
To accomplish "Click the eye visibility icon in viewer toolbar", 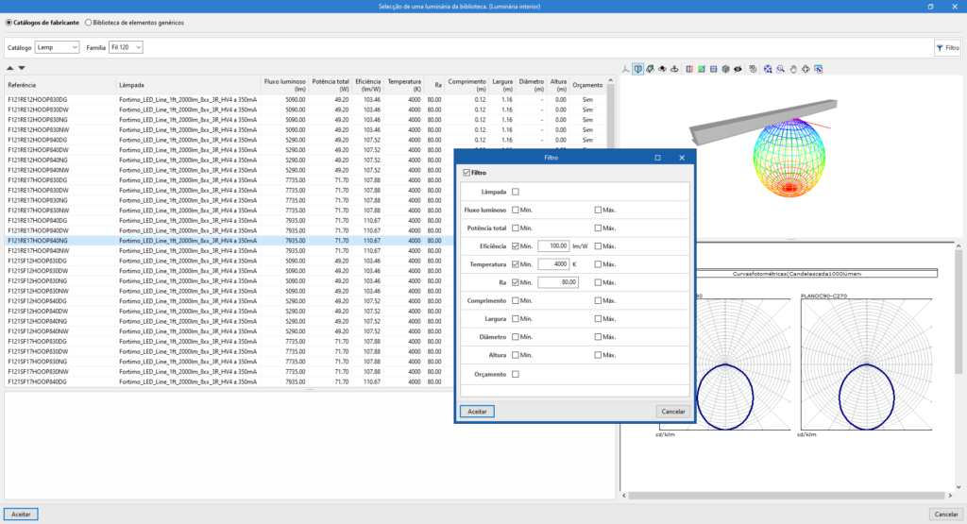I will pyautogui.click(x=738, y=69).
